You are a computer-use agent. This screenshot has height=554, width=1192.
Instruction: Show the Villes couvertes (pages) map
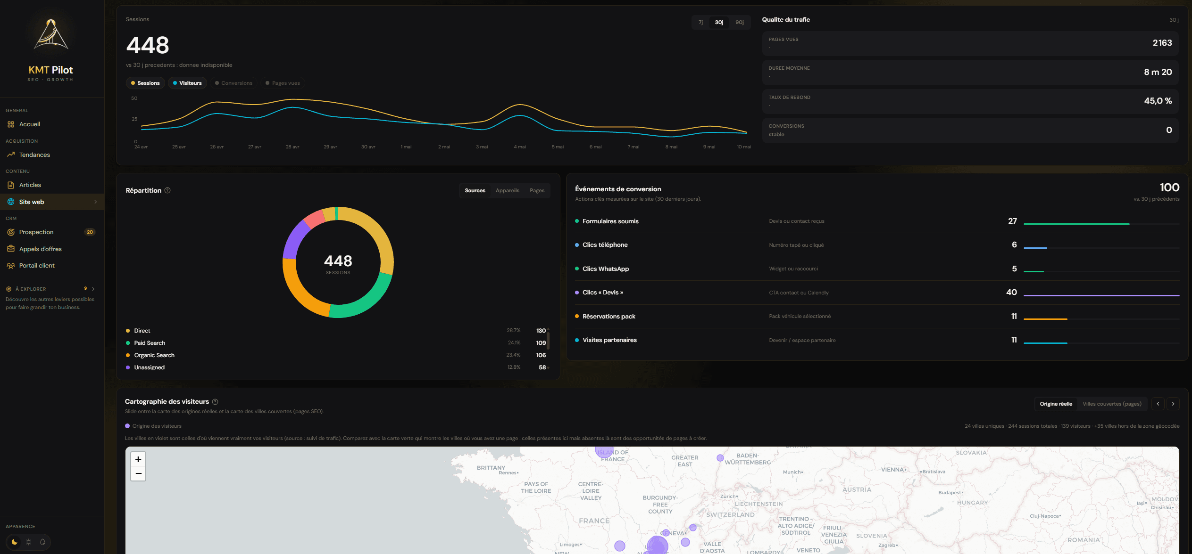pyautogui.click(x=1112, y=404)
